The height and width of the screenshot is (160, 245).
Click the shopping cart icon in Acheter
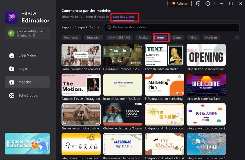coord(173,4)
